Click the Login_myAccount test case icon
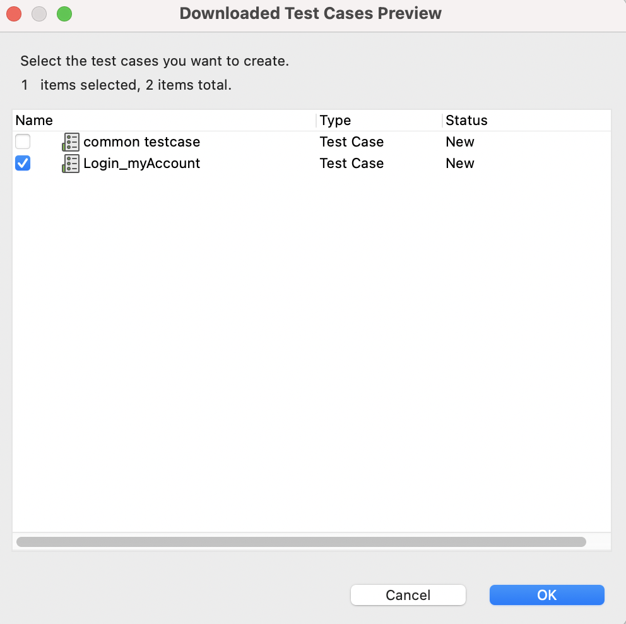The image size is (626, 624). click(x=71, y=163)
